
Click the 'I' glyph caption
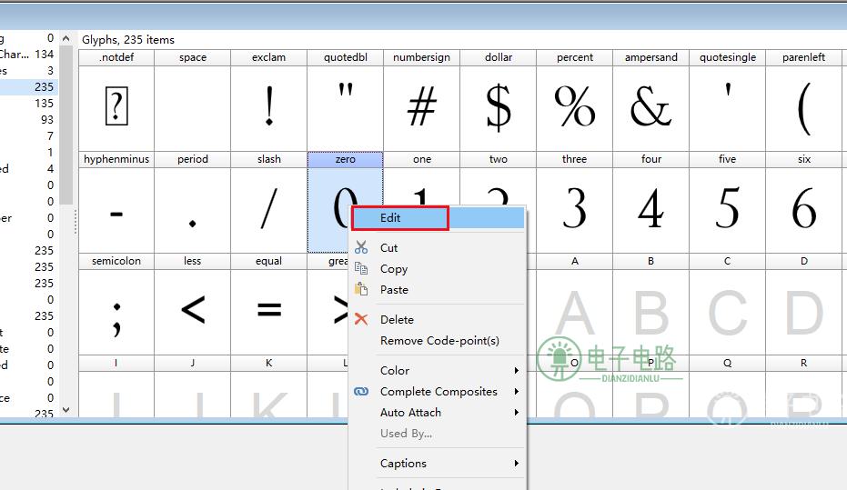coord(116,363)
